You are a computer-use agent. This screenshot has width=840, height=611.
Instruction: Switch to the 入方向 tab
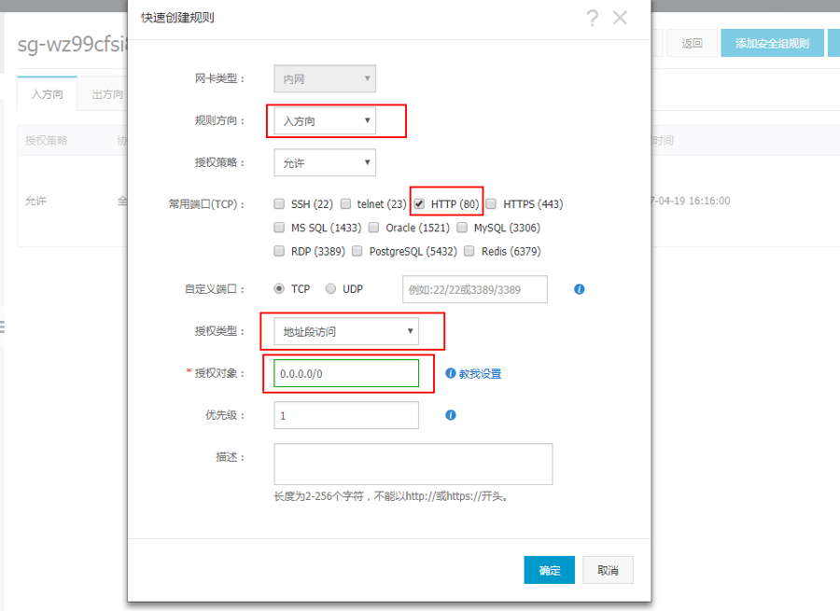[x=47, y=94]
